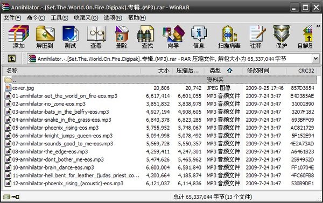Select 06-annihilator-knight_jumps_queen-eos.mp3
Image resolution: width=323 pixels, height=203 pixels.
(62, 136)
